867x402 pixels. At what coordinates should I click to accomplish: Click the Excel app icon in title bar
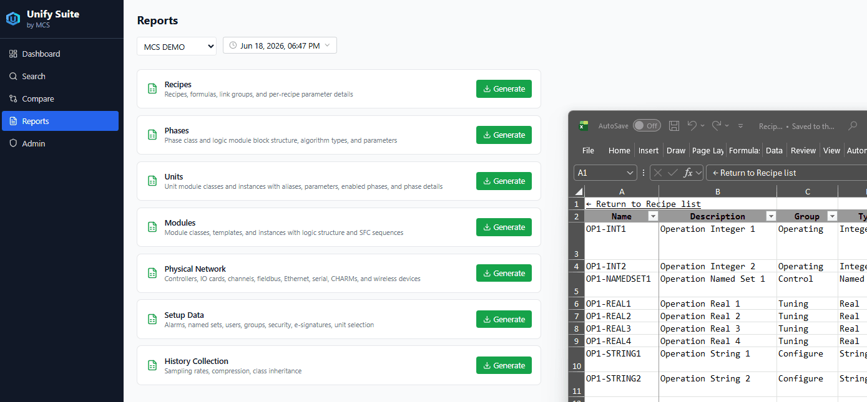click(x=584, y=125)
